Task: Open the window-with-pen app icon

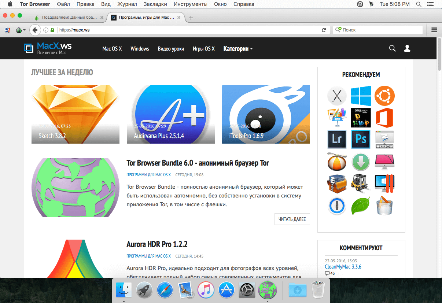Action: pyautogui.click(x=385, y=139)
